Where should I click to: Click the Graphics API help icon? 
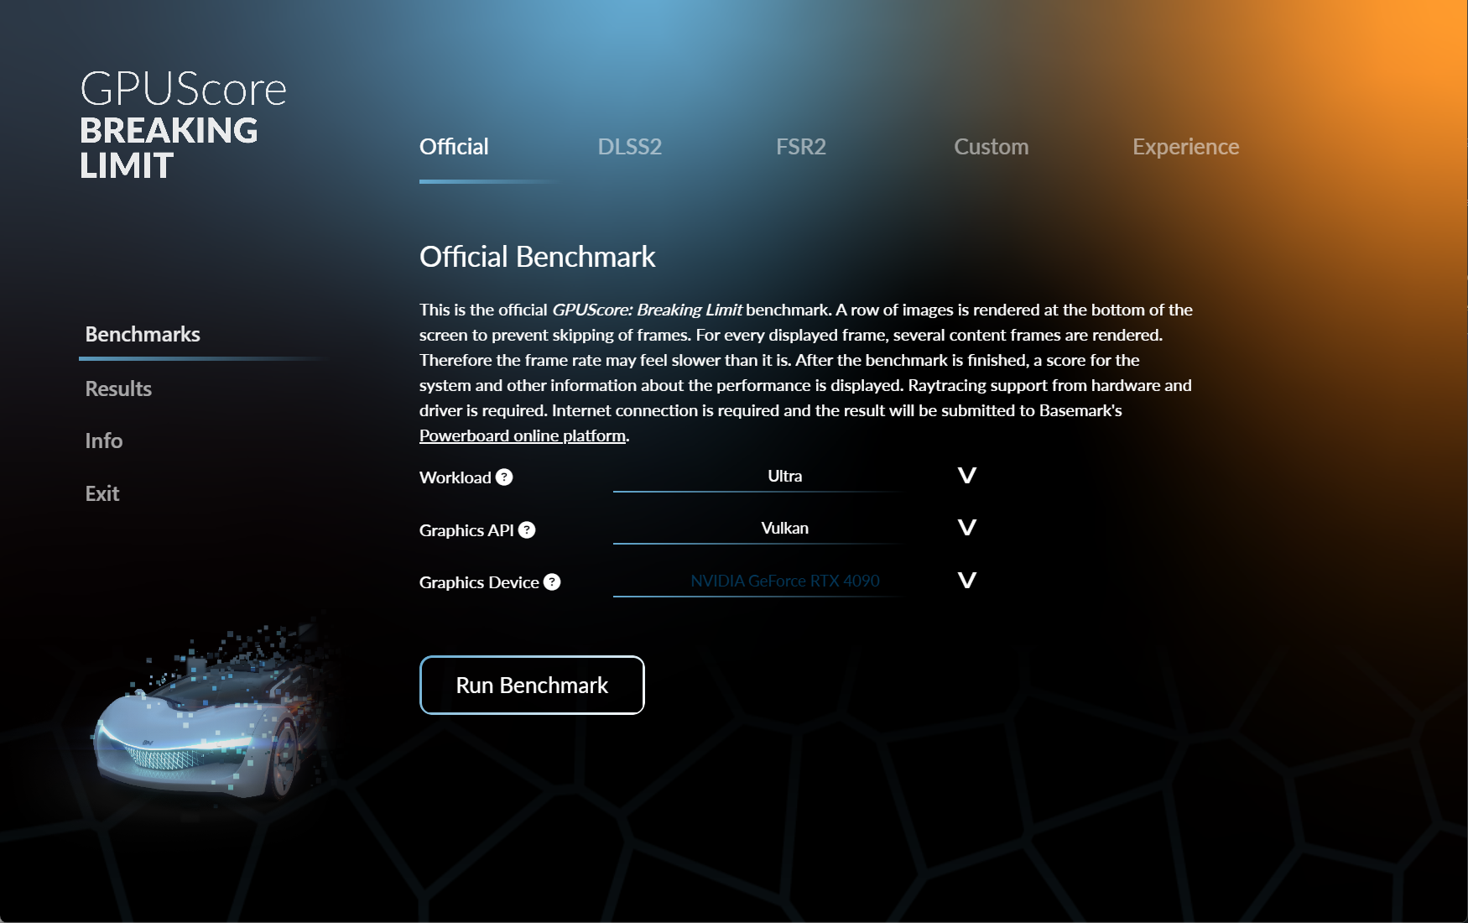point(527,530)
